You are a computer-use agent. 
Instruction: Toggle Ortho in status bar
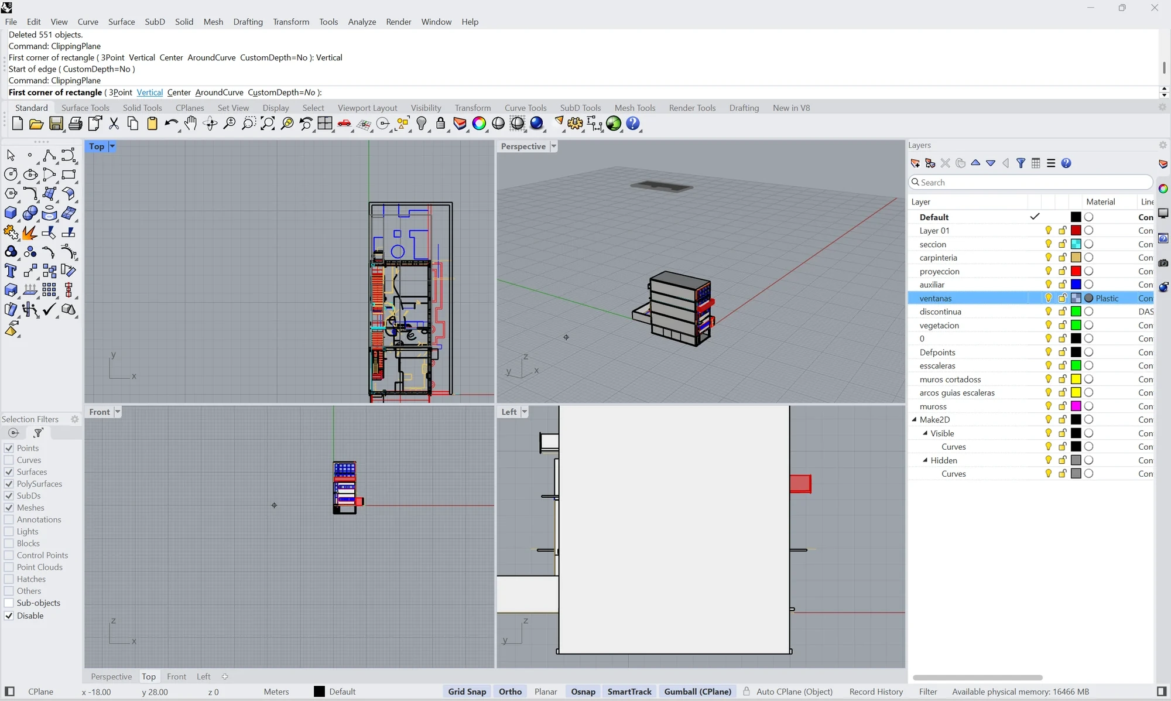[x=510, y=692]
